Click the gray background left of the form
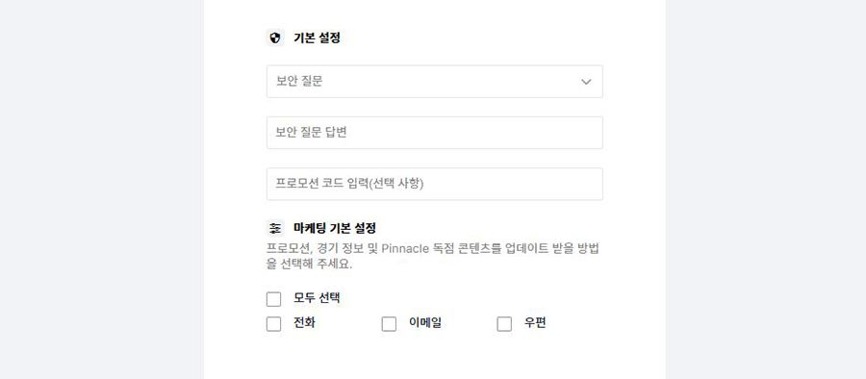This screenshot has width=866, height=379. [x=102, y=189]
